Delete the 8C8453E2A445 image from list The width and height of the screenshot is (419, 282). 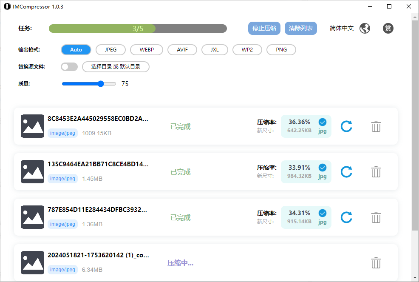pos(376,126)
